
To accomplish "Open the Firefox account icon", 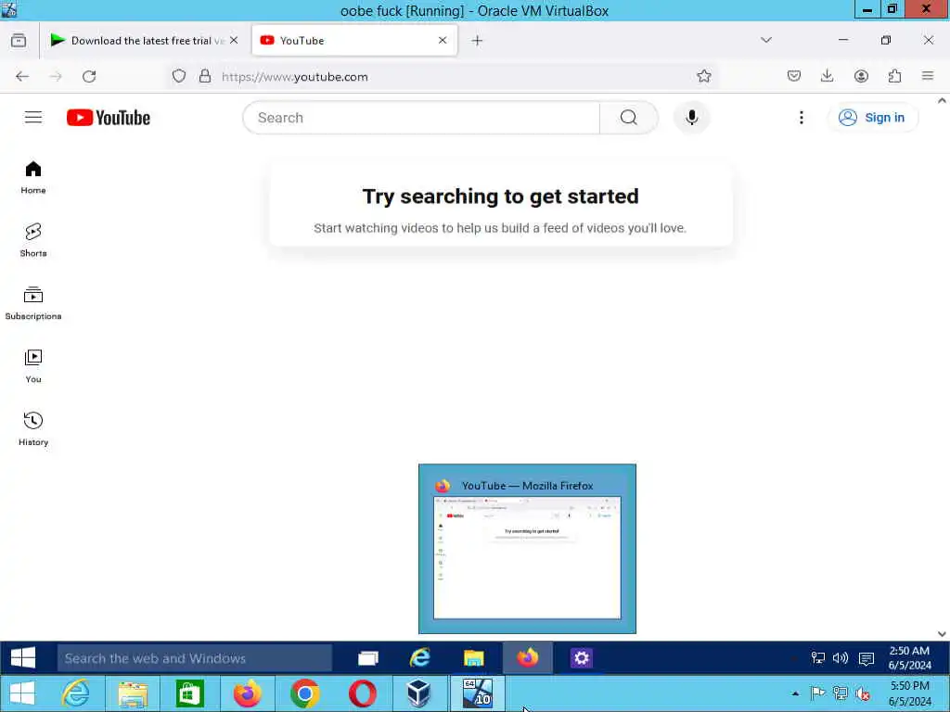I will pos(861,76).
